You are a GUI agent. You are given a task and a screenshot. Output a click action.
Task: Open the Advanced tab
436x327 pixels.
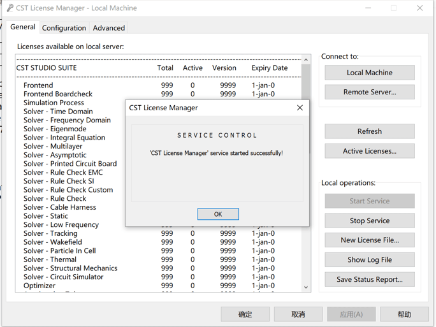coord(109,28)
